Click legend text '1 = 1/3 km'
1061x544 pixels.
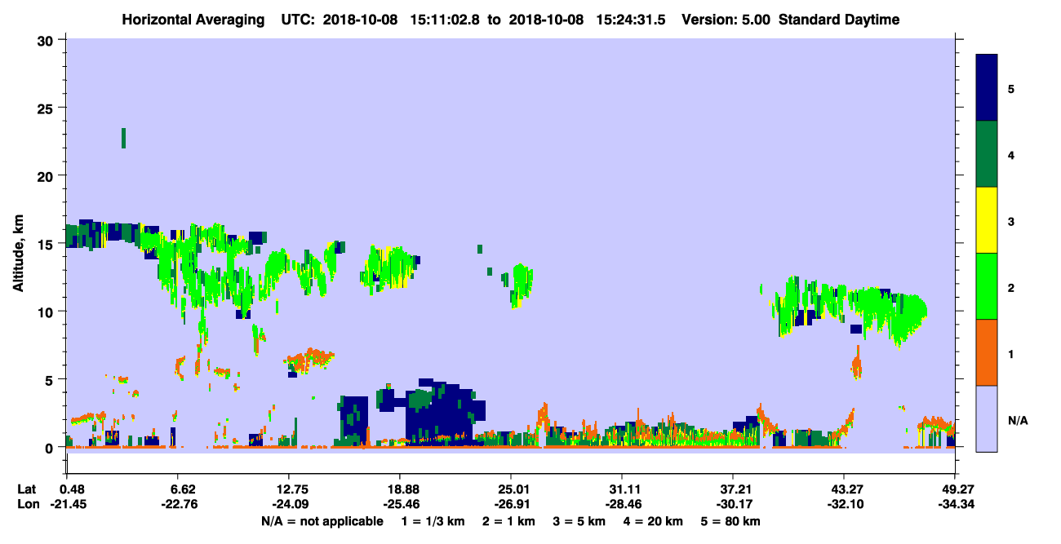click(x=433, y=520)
